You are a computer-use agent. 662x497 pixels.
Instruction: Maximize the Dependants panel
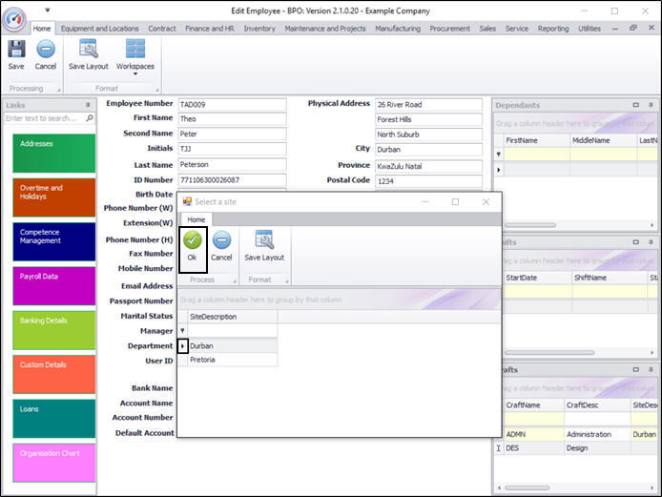tap(636, 105)
